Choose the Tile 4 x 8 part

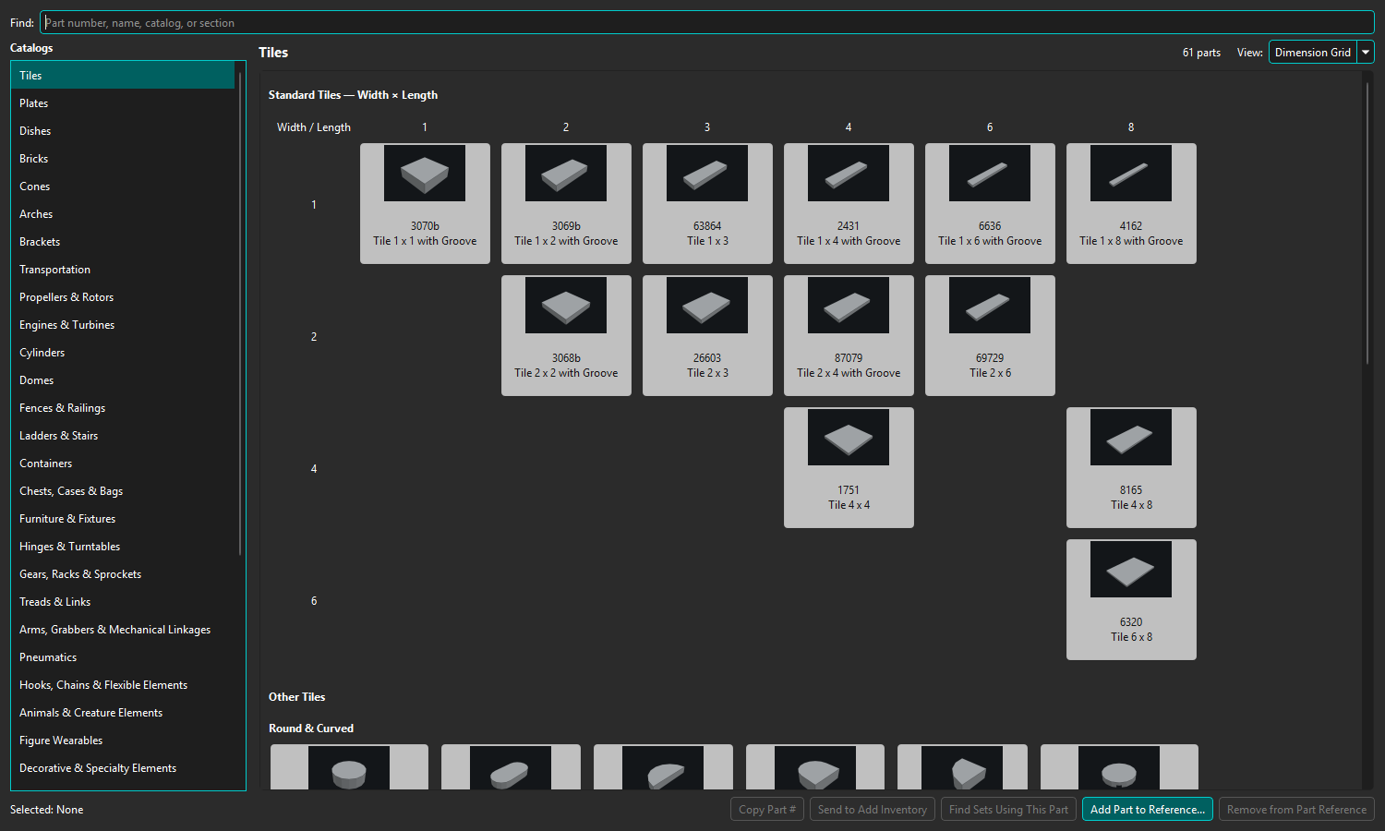click(1131, 467)
